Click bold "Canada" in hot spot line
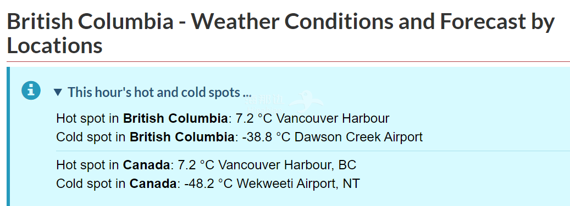Viewport: 570px width, 206px height. click(147, 165)
